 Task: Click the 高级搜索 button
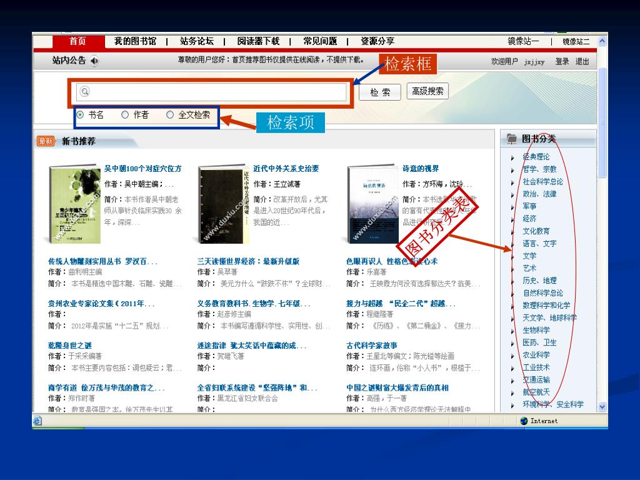pos(427,91)
